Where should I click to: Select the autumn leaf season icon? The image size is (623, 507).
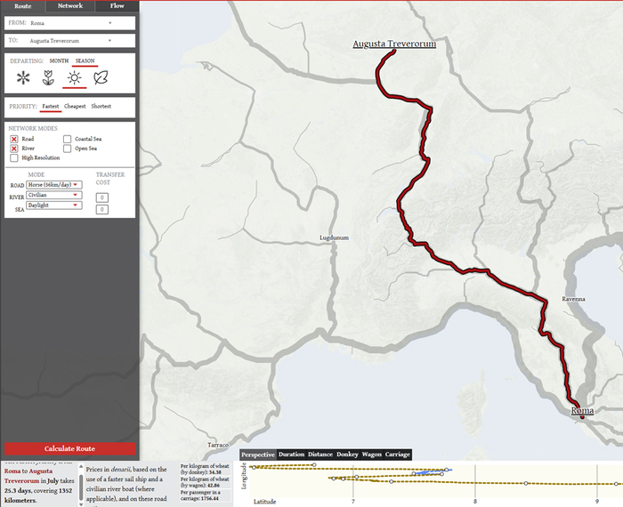(x=101, y=78)
